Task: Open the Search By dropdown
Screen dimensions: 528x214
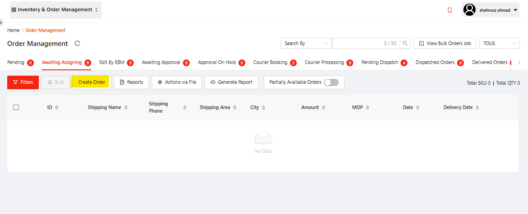Action: click(x=306, y=43)
